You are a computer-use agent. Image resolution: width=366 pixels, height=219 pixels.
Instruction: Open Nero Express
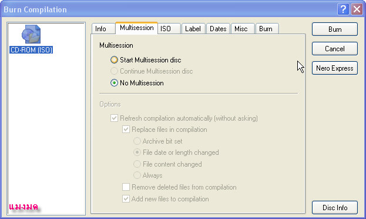335,68
